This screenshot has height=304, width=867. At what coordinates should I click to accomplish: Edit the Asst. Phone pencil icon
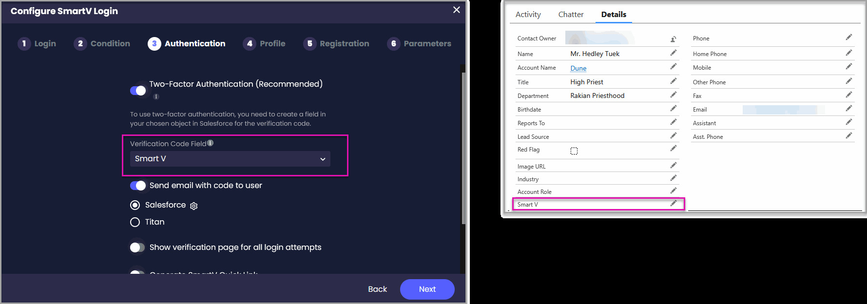(x=849, y=135)
